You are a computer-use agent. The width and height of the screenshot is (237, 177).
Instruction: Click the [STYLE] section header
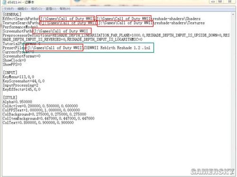(10, 97)
